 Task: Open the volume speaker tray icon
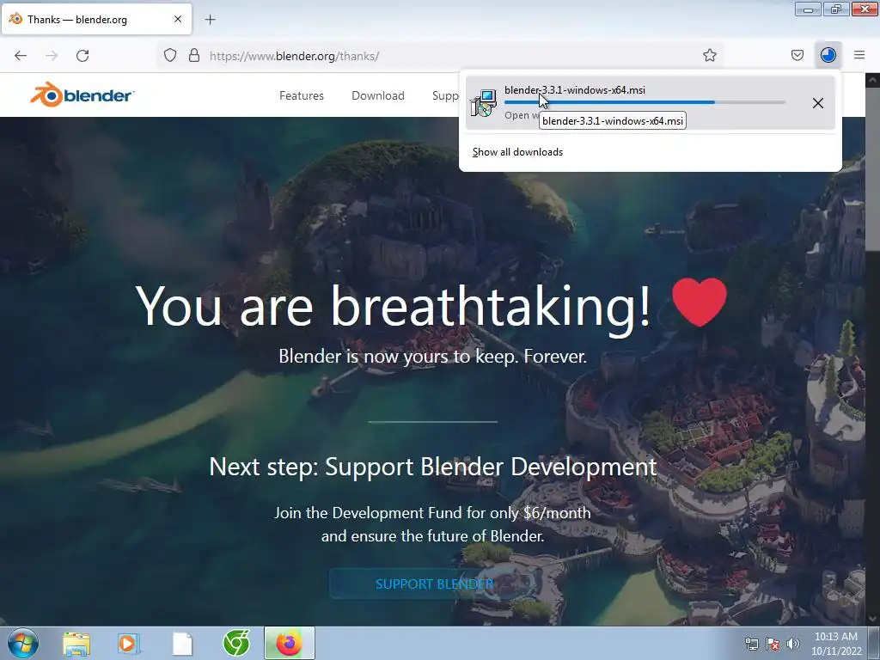tap(793, 644)
